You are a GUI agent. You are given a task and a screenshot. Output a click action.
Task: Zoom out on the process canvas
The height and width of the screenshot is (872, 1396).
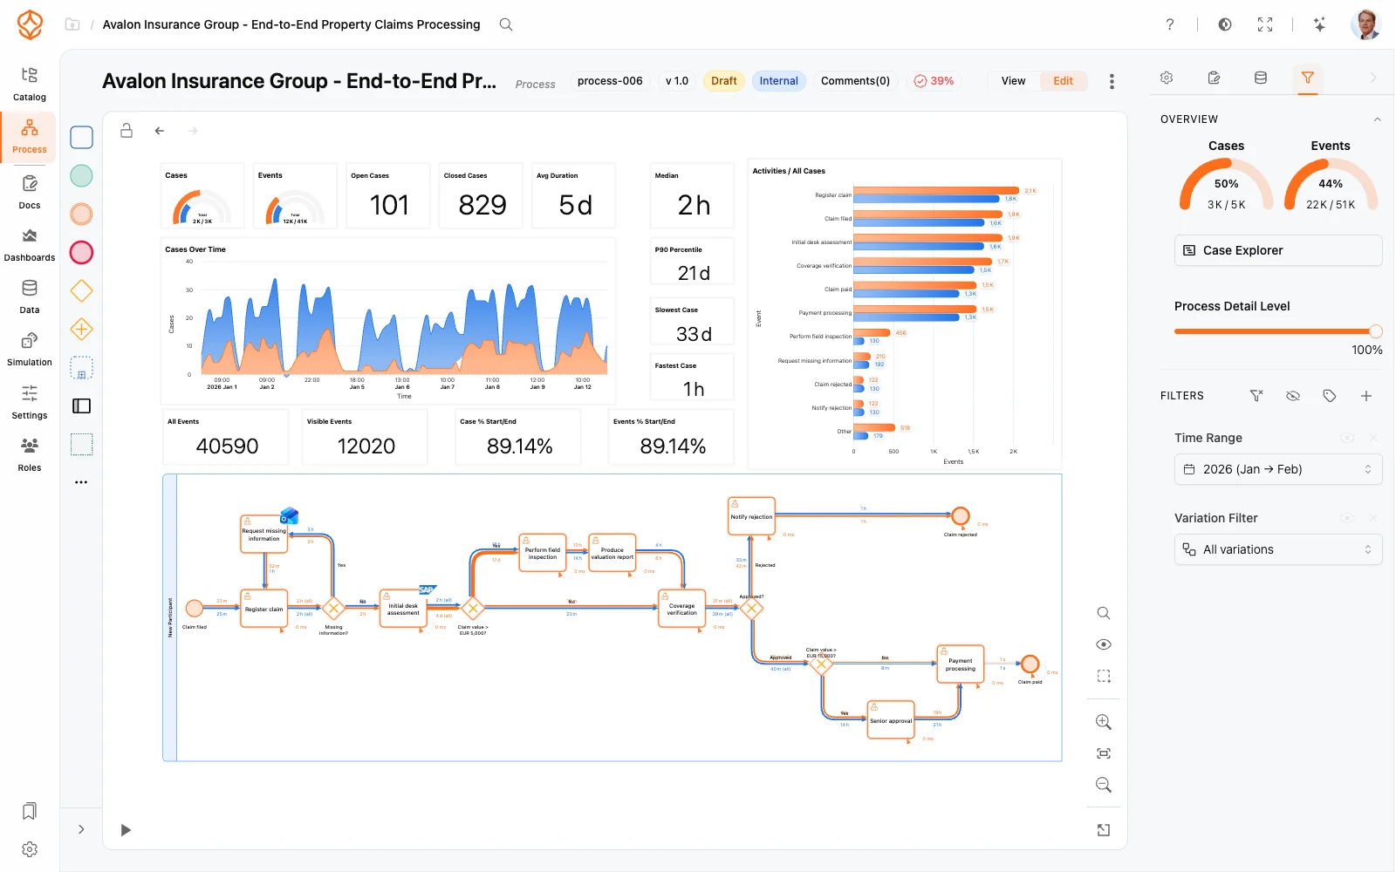[1104, 785]
